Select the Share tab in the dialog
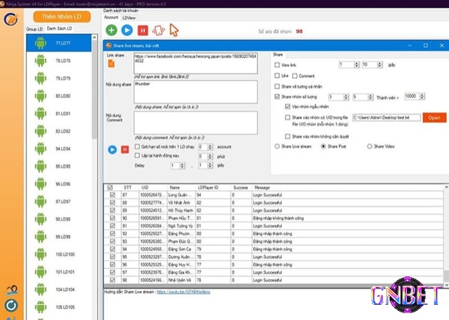Viewport: 449px width, 320px height. coord(278,55)
